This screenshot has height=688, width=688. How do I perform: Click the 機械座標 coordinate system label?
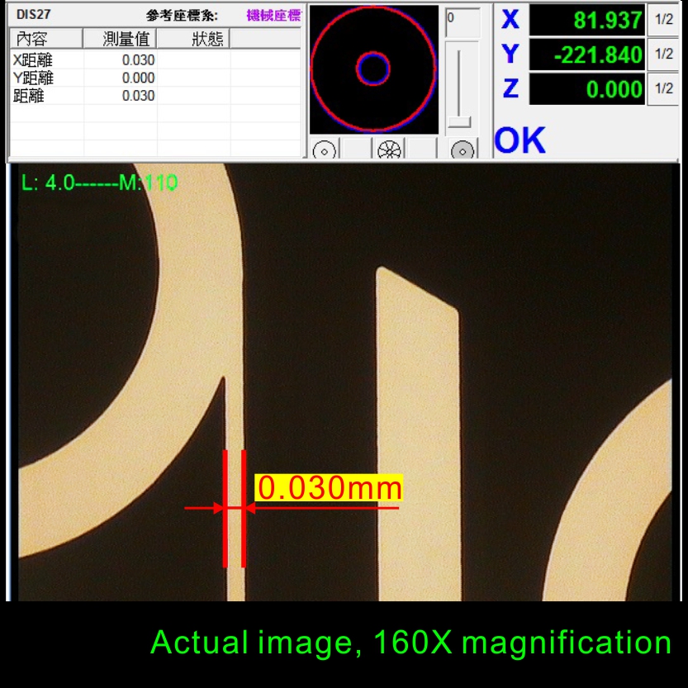tap(273, 16)
